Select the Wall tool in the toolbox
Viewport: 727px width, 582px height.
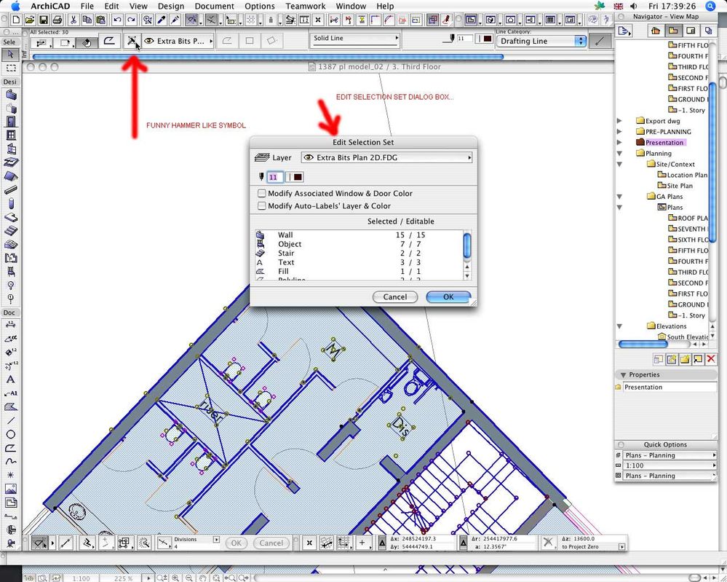click(x=11, y=95)
